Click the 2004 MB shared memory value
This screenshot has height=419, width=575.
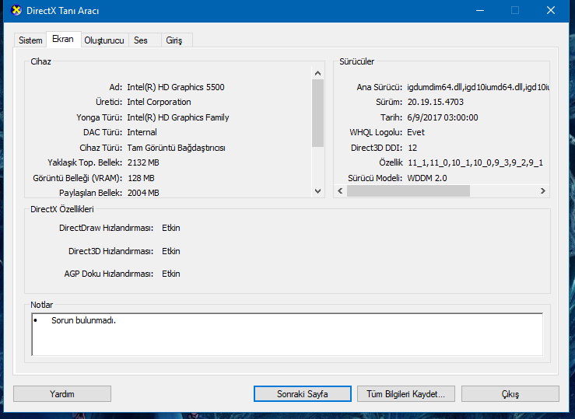143,193
